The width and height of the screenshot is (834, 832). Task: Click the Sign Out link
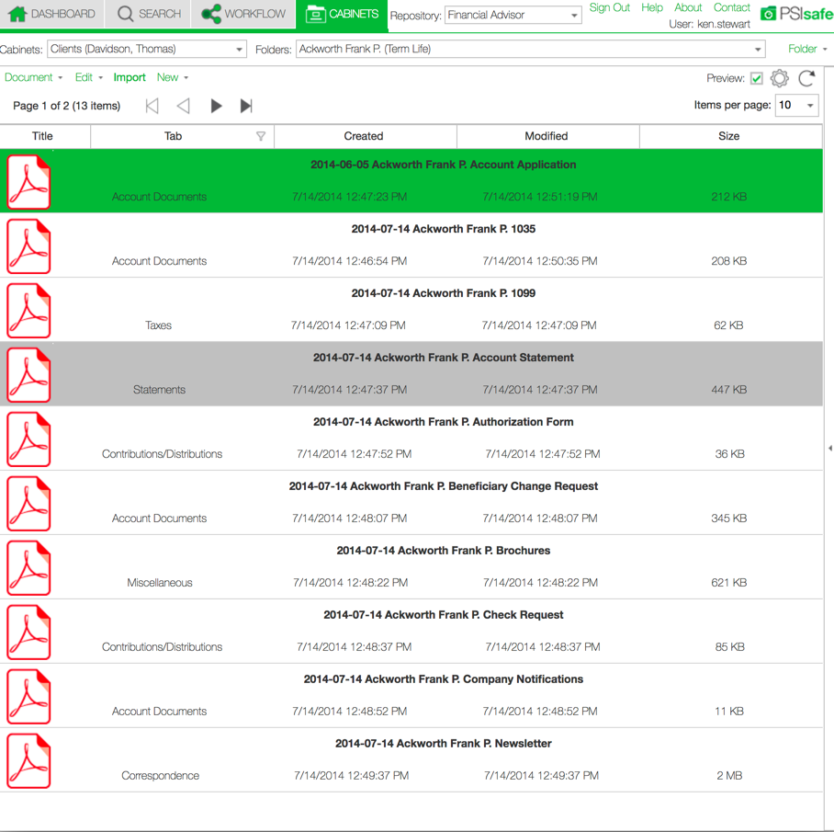(609, 7)
